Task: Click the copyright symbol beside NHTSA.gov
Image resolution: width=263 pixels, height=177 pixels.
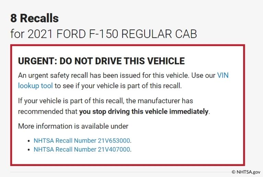Action: coord(234,172)
